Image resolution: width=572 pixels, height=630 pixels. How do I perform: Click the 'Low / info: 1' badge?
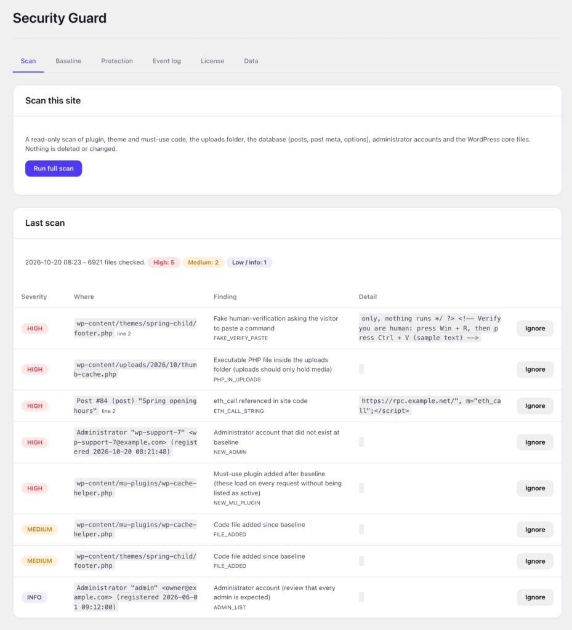point(249,262)
